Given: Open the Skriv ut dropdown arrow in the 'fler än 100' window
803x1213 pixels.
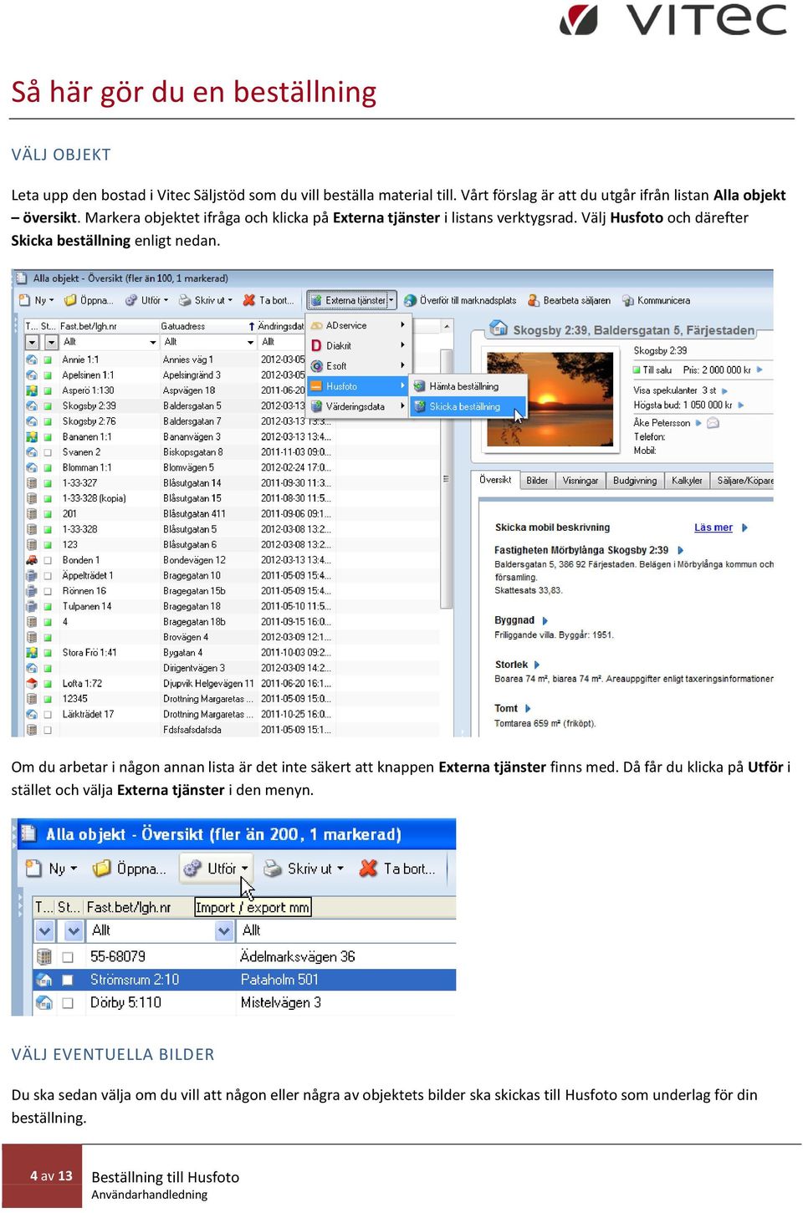Looking at the screenshot, I should coord(229,300).
